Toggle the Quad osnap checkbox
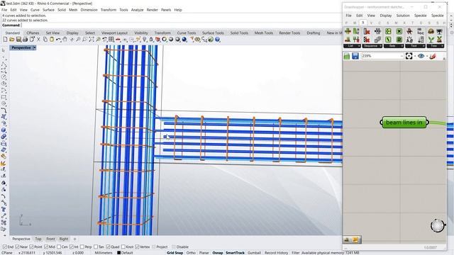The height and width of the screenshot is (255, 454). click(108, 247)
